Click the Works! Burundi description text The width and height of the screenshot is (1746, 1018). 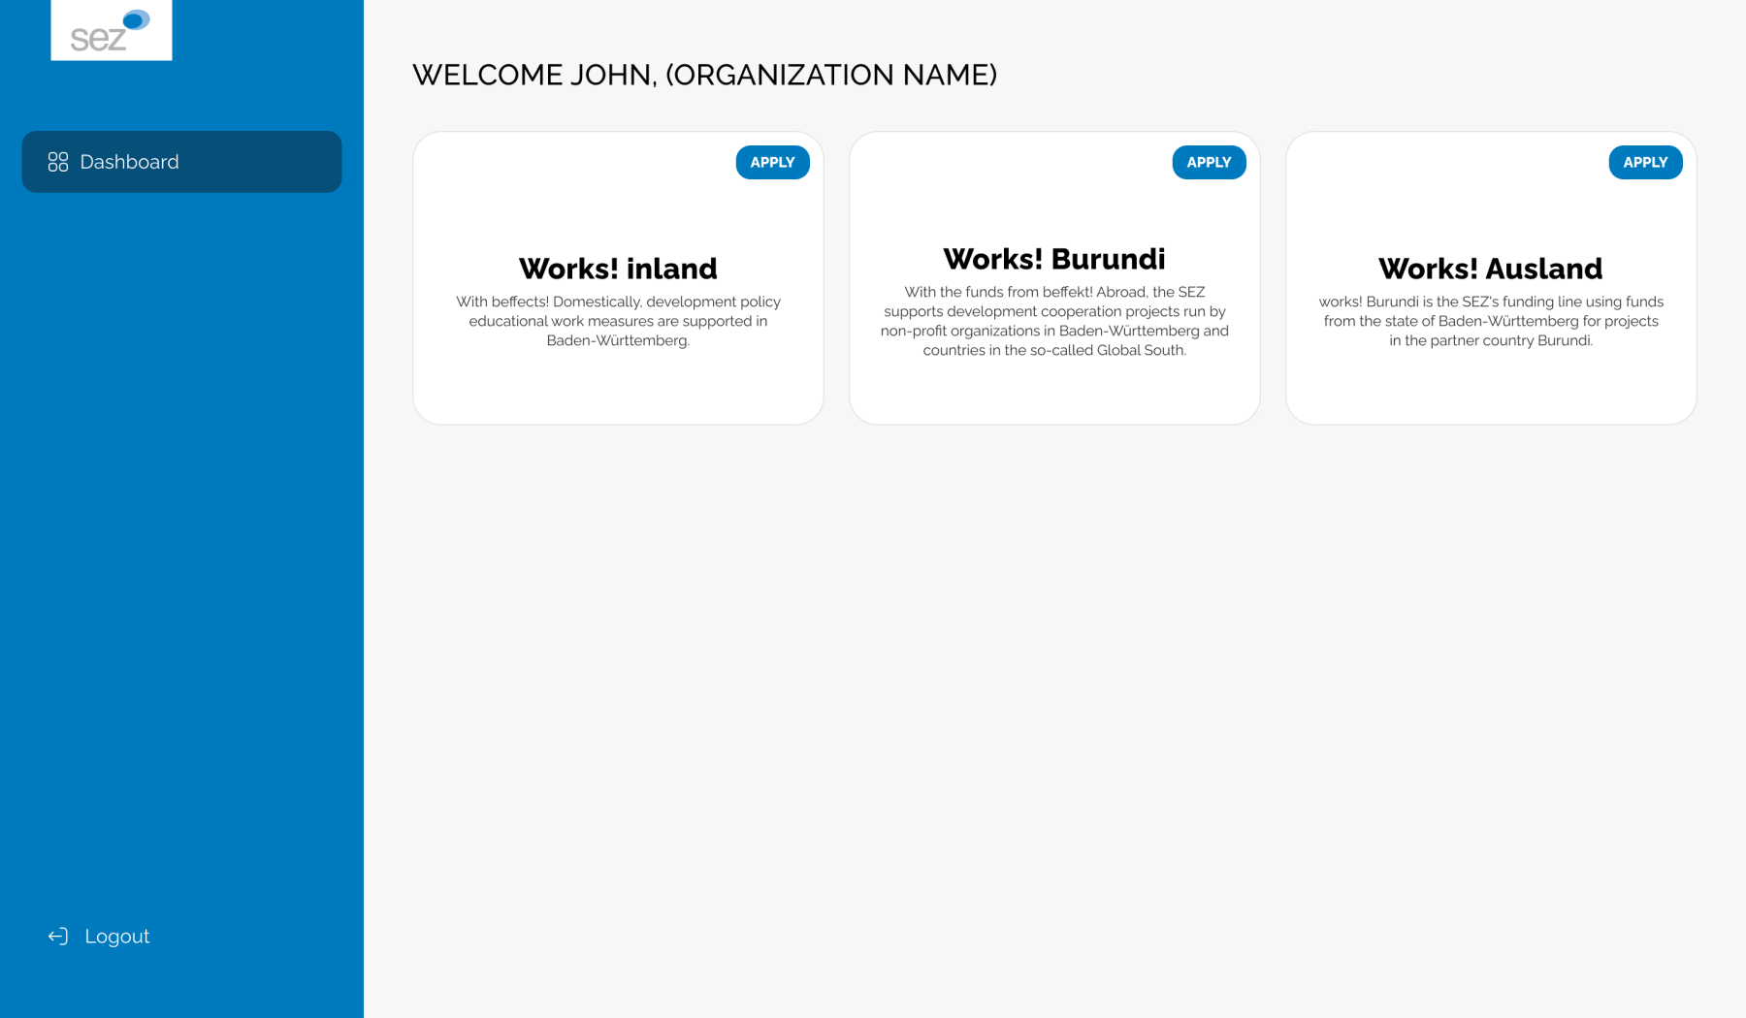(x=1054, y=321)
